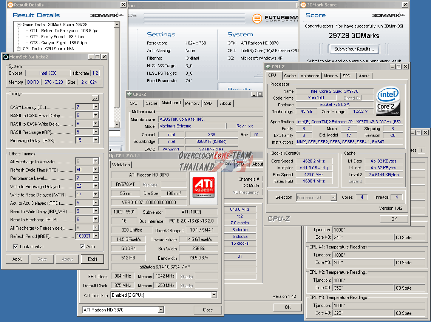The image size is (431, 322).
Task: Open the Act. to Act. Delayed (tRRD) dropdown
Action: pos(96,203)
